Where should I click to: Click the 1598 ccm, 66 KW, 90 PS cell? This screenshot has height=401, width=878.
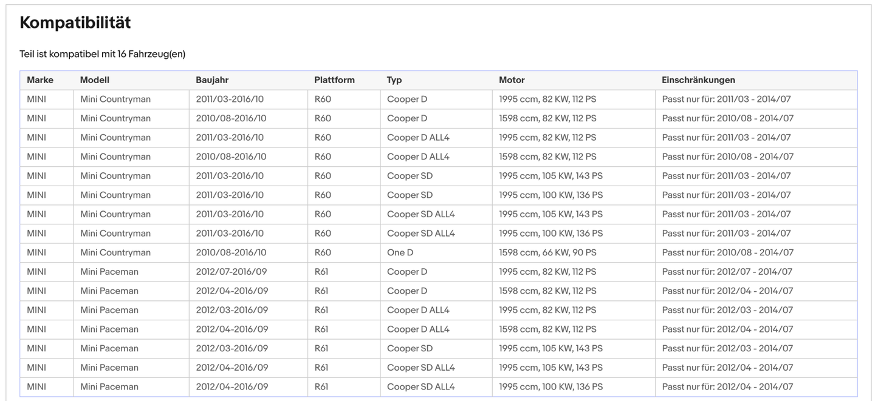point(547,252)
